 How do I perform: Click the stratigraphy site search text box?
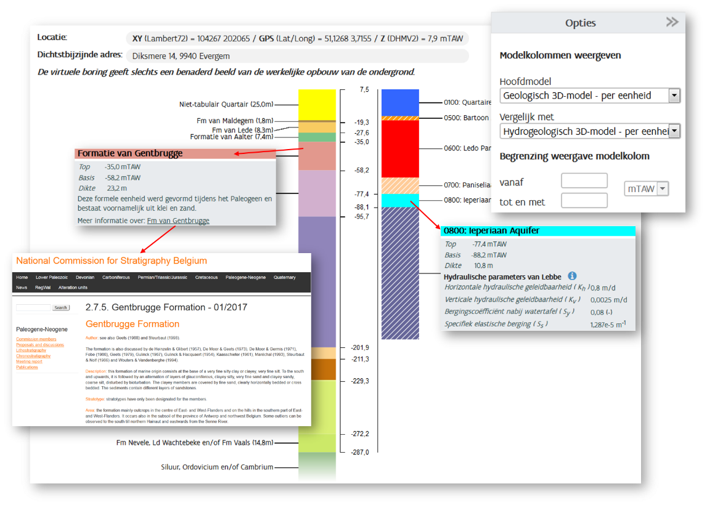(x=33, y=307)
